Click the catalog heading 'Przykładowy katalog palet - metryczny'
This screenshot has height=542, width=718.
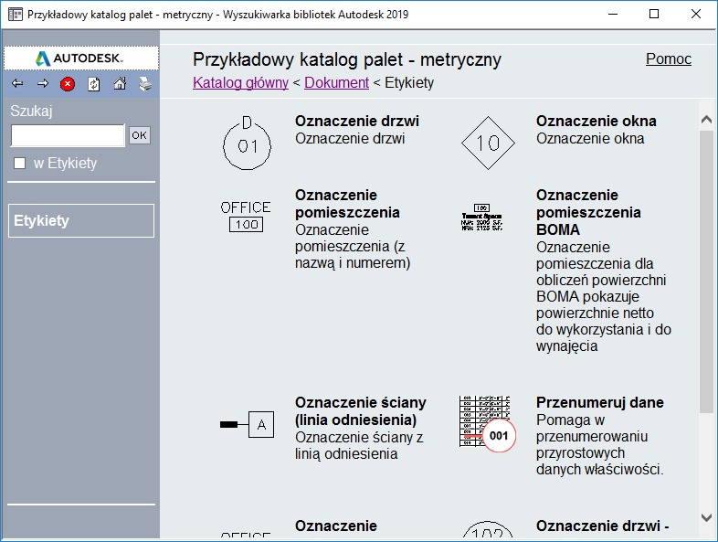(346, 59)
